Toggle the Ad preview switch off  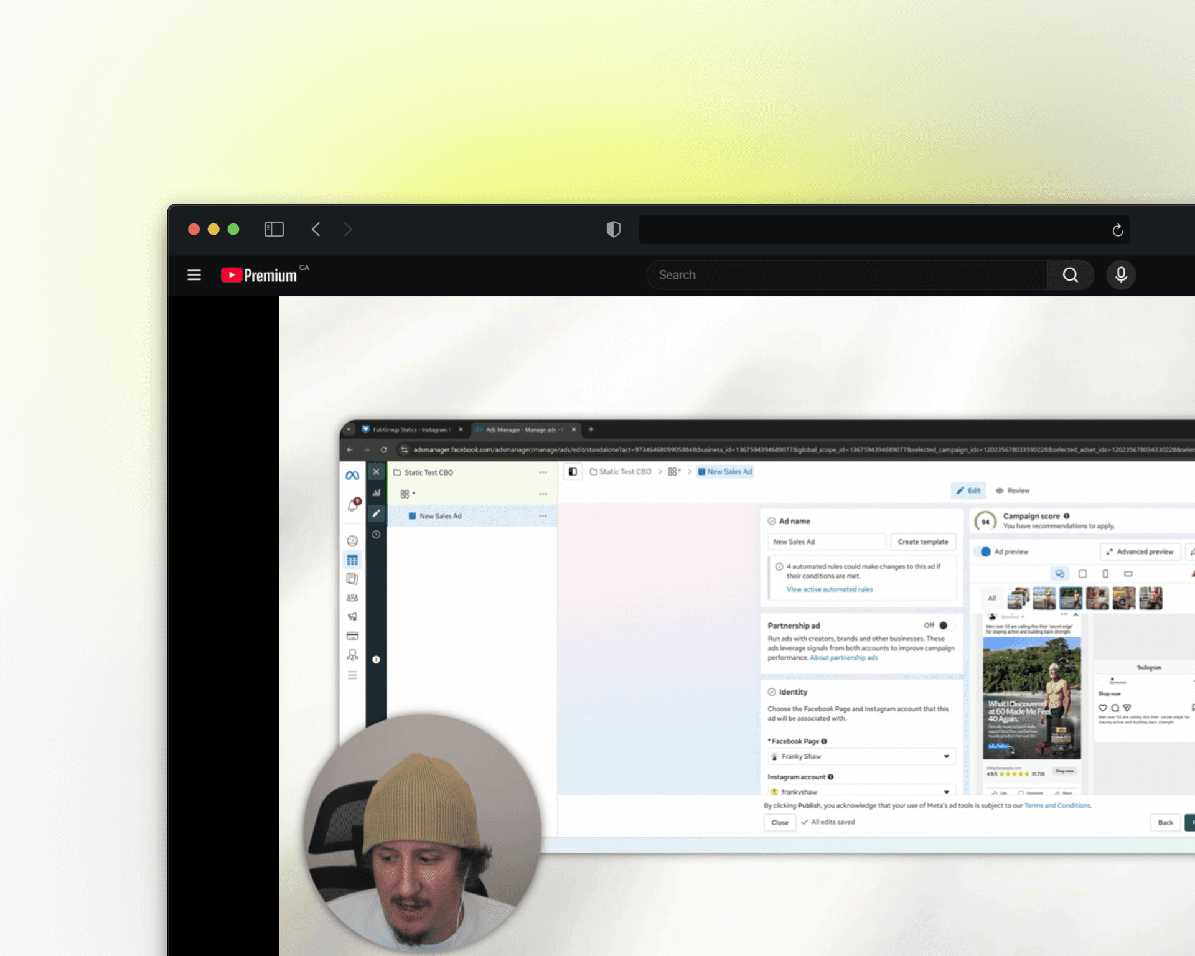(983, 551)
